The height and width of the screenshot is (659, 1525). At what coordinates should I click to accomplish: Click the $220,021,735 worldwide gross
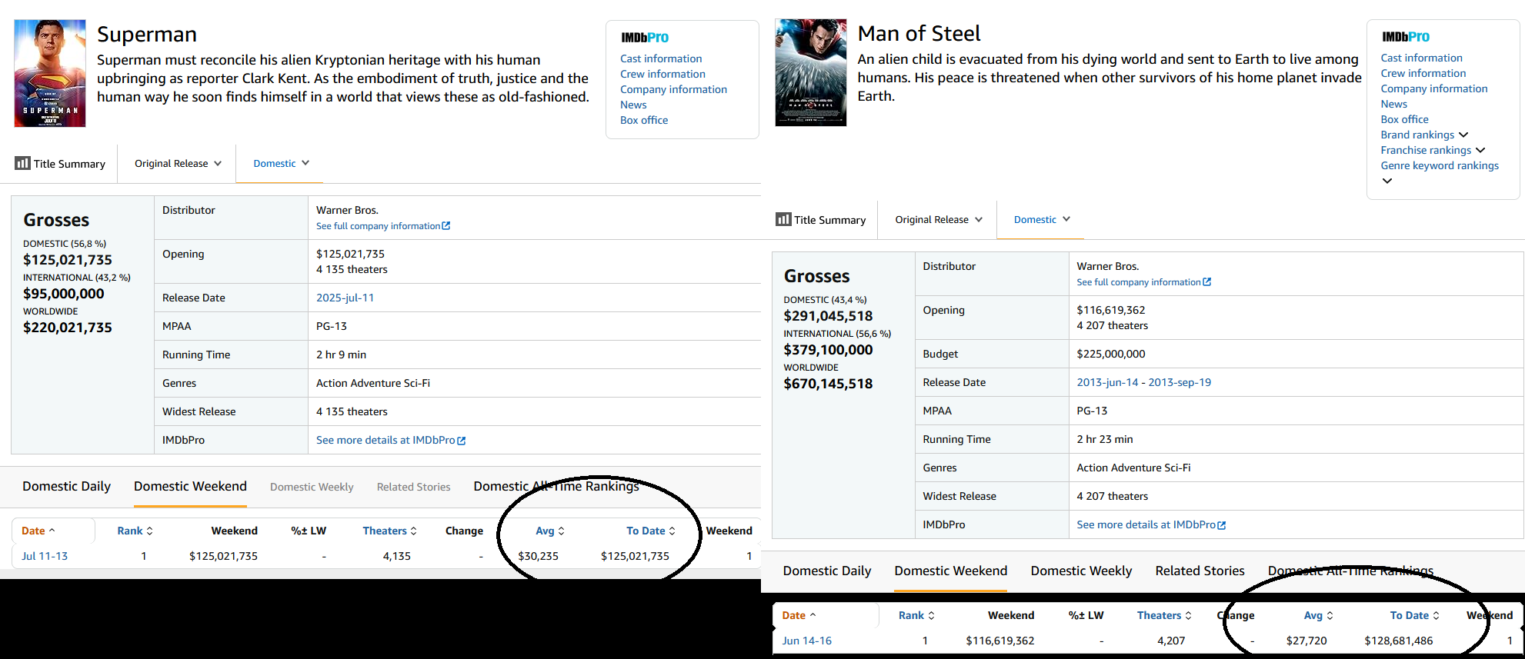point(68,328)
